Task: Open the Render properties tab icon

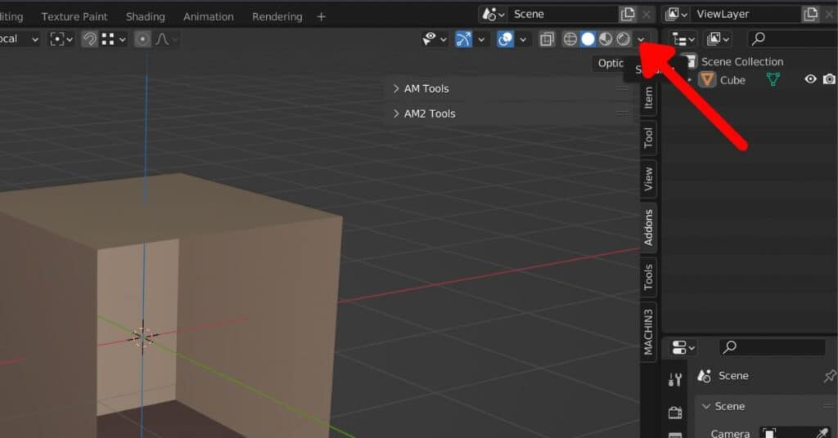Action: (675, 412)
